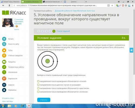Open the Windows Start button
This screenshot has height=108, width=135.
tap(3, 106)
